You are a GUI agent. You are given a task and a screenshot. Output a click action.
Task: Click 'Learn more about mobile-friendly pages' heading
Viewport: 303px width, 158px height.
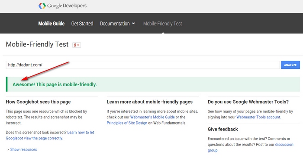coord(150,102)
